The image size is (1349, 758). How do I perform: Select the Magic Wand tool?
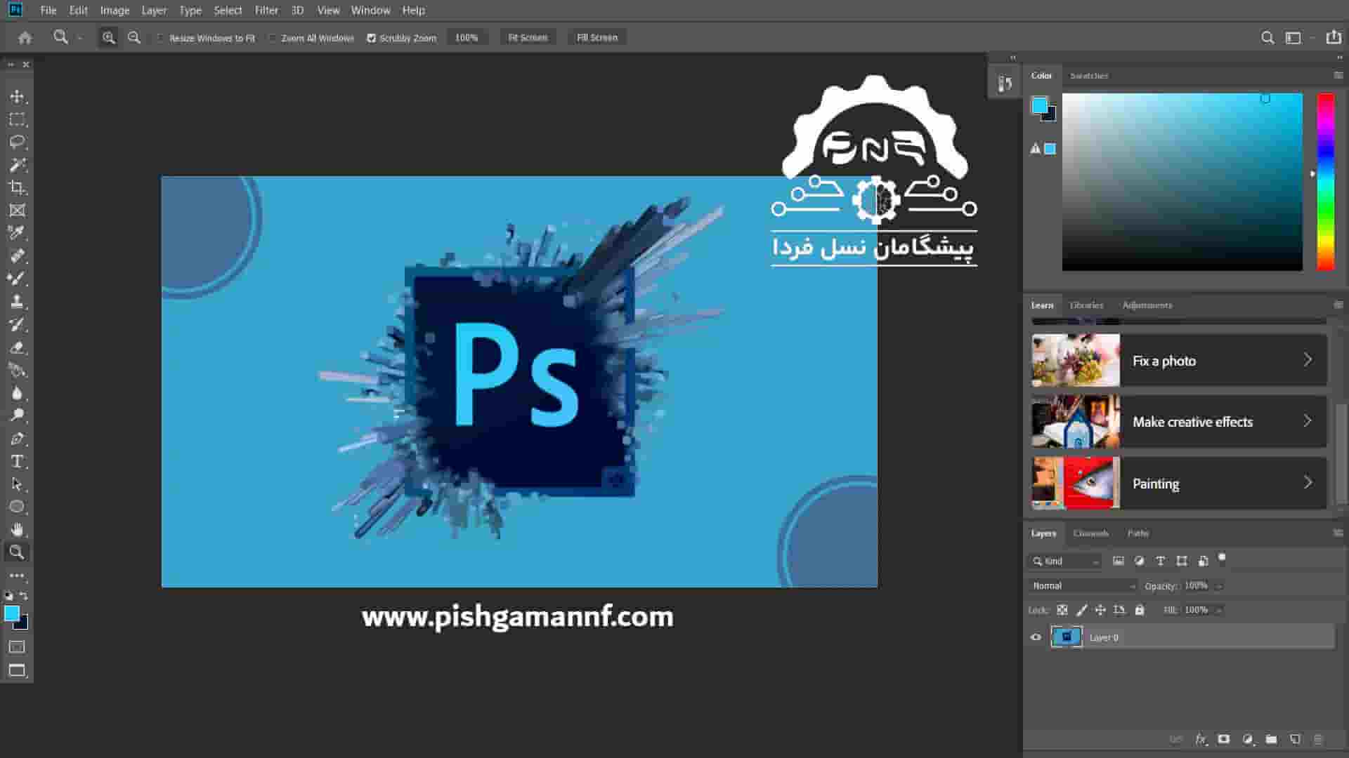point(17,165)
